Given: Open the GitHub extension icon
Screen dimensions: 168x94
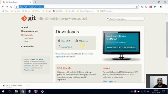Looking at the screenshot, I should pos(146,7).
